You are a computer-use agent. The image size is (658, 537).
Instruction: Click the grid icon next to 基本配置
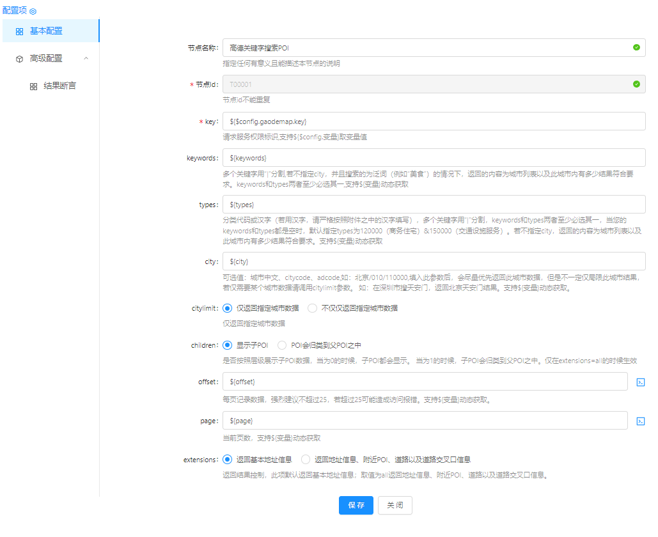coord(19,31)
